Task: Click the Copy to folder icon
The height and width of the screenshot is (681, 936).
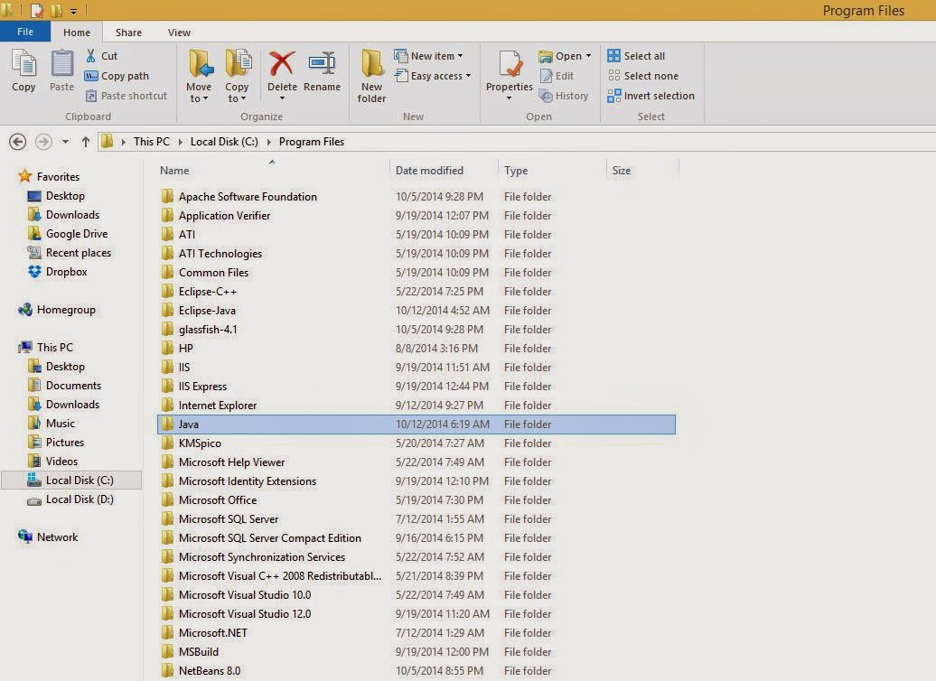Action: tap(237, 64)
